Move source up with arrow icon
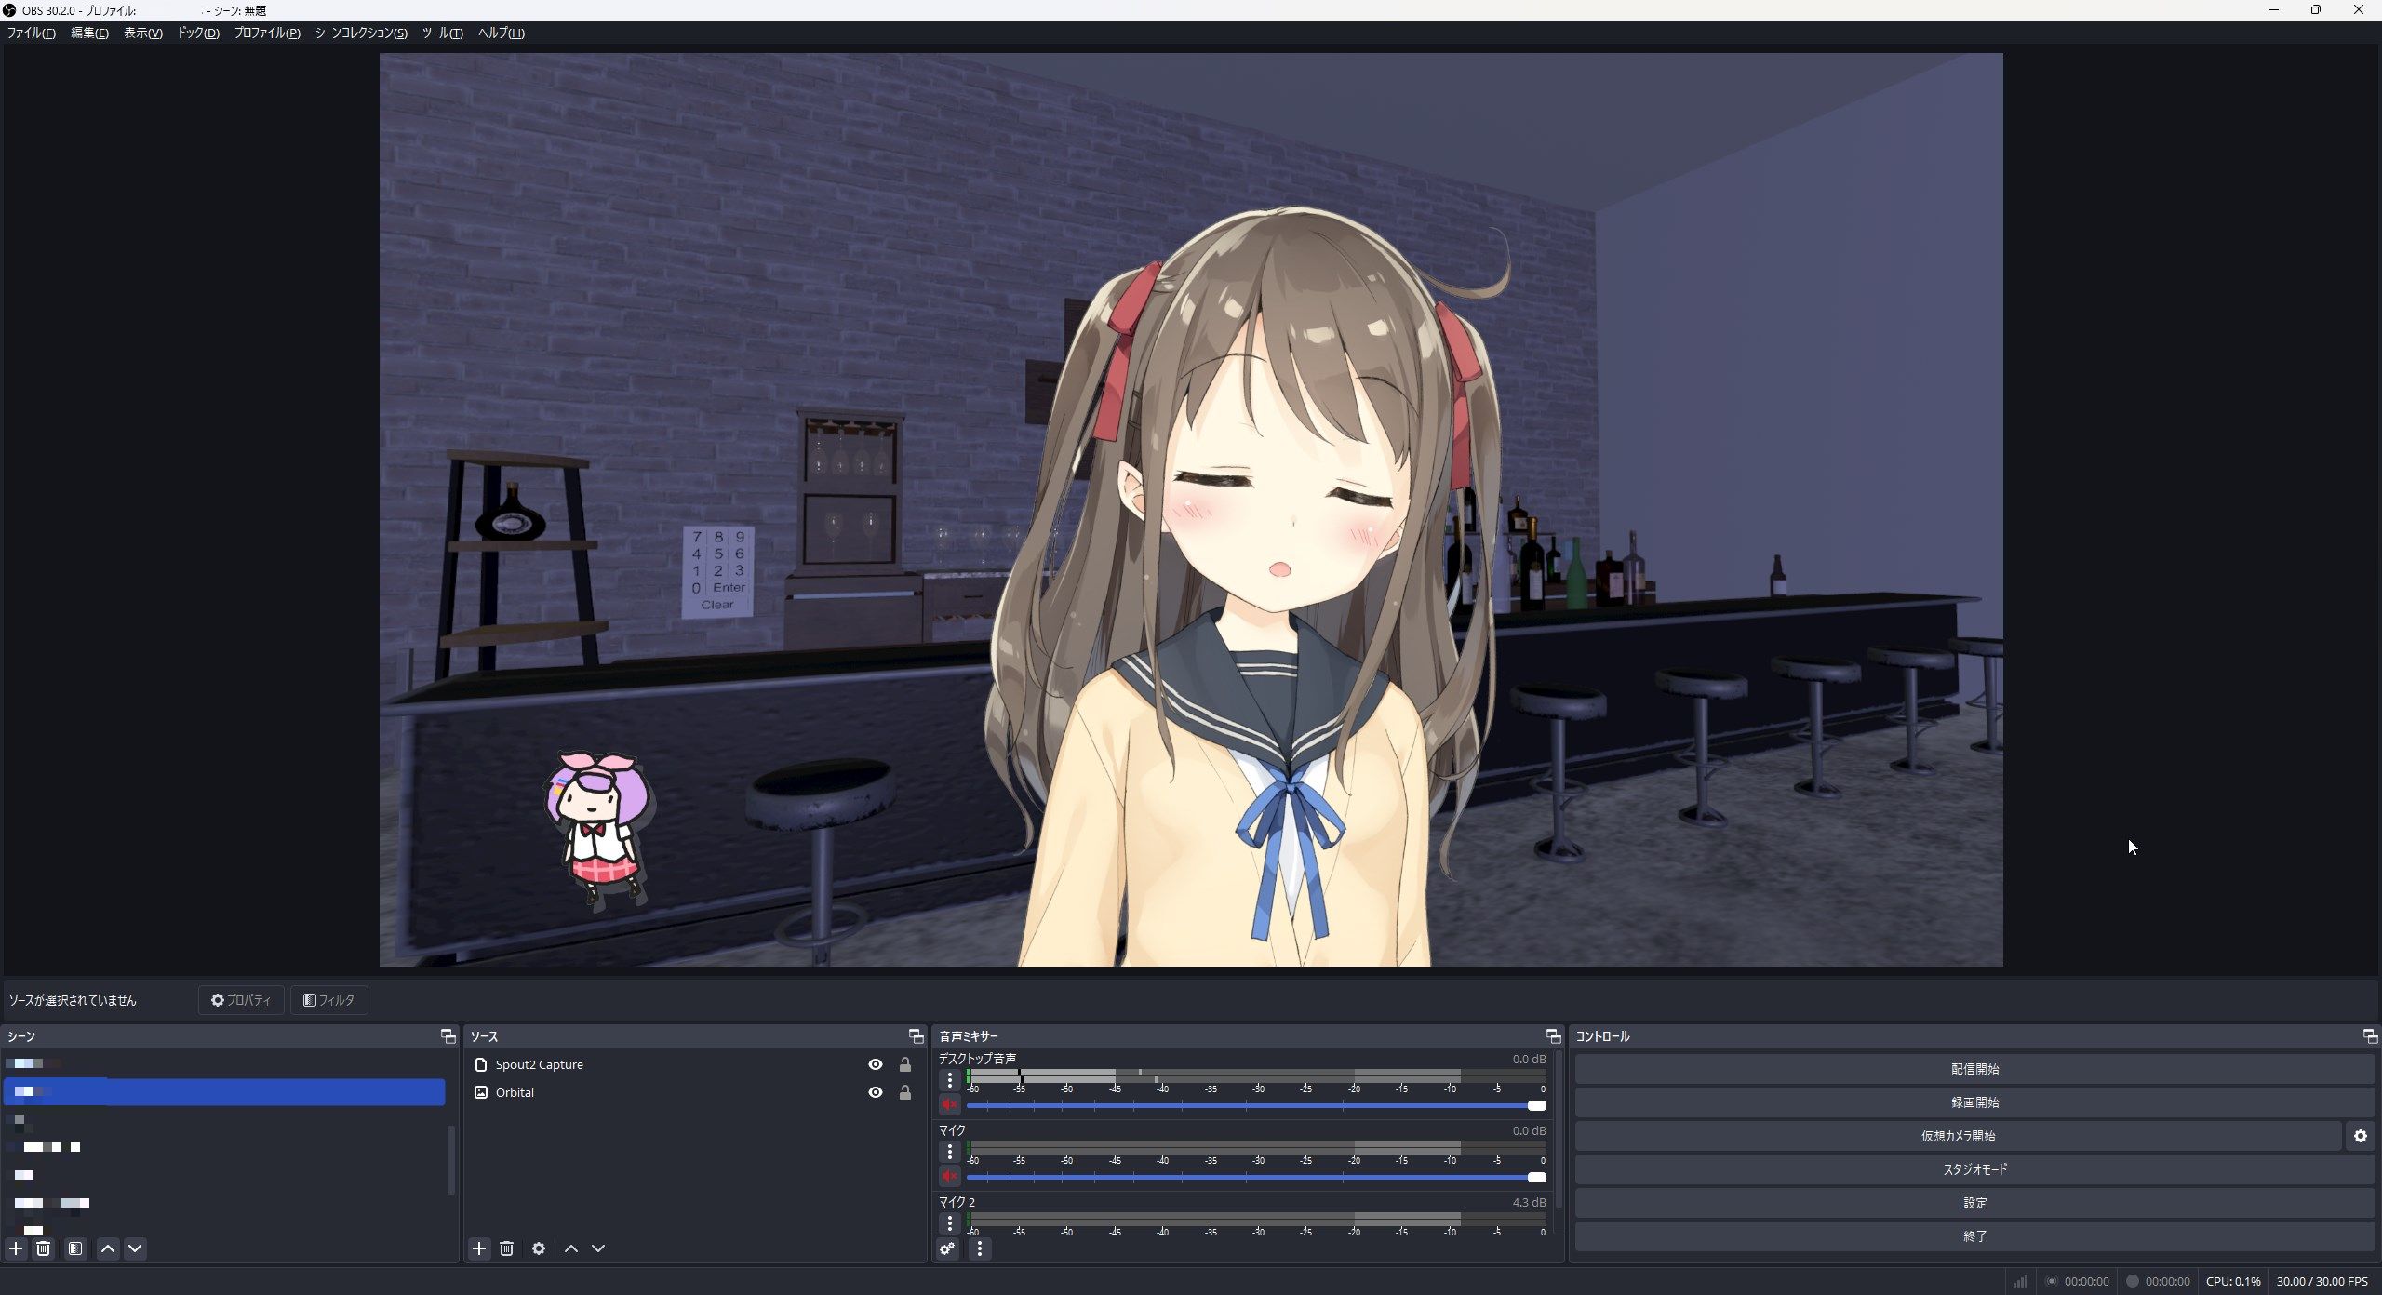This screenshot has height=1295, width=2382. [571, 1248]
